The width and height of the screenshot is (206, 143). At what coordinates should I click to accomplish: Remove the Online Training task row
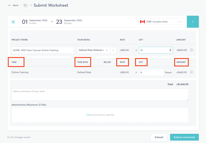click(192, 72)
